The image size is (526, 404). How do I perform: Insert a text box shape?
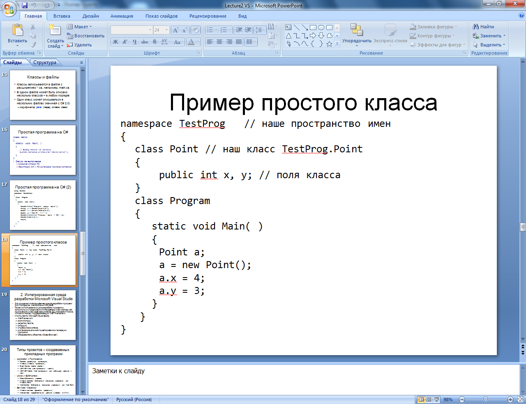coord(288,28)
